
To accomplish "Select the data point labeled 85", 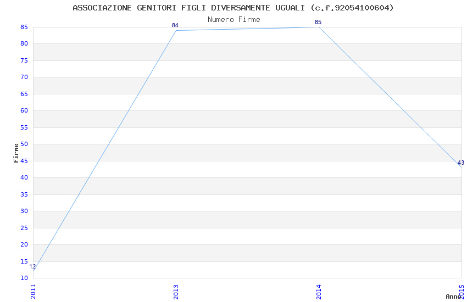I will point(319,27).
